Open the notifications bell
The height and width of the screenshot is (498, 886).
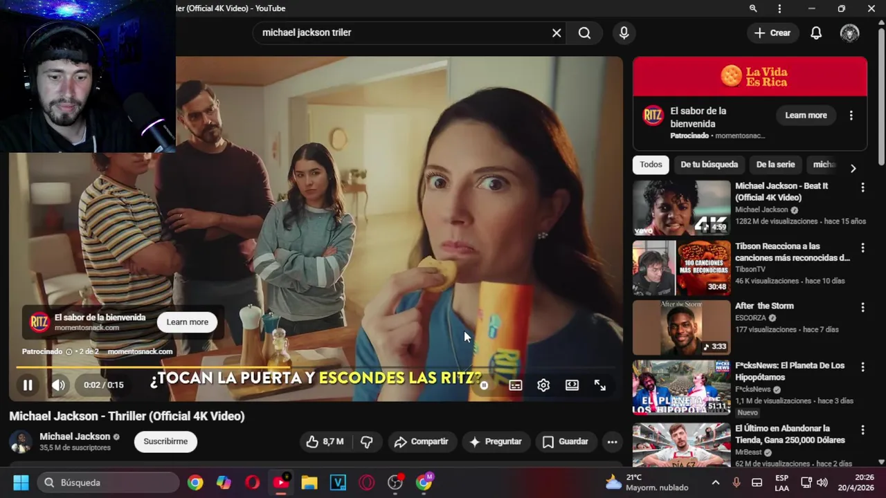pyautogui.click(x=816, y=33)
